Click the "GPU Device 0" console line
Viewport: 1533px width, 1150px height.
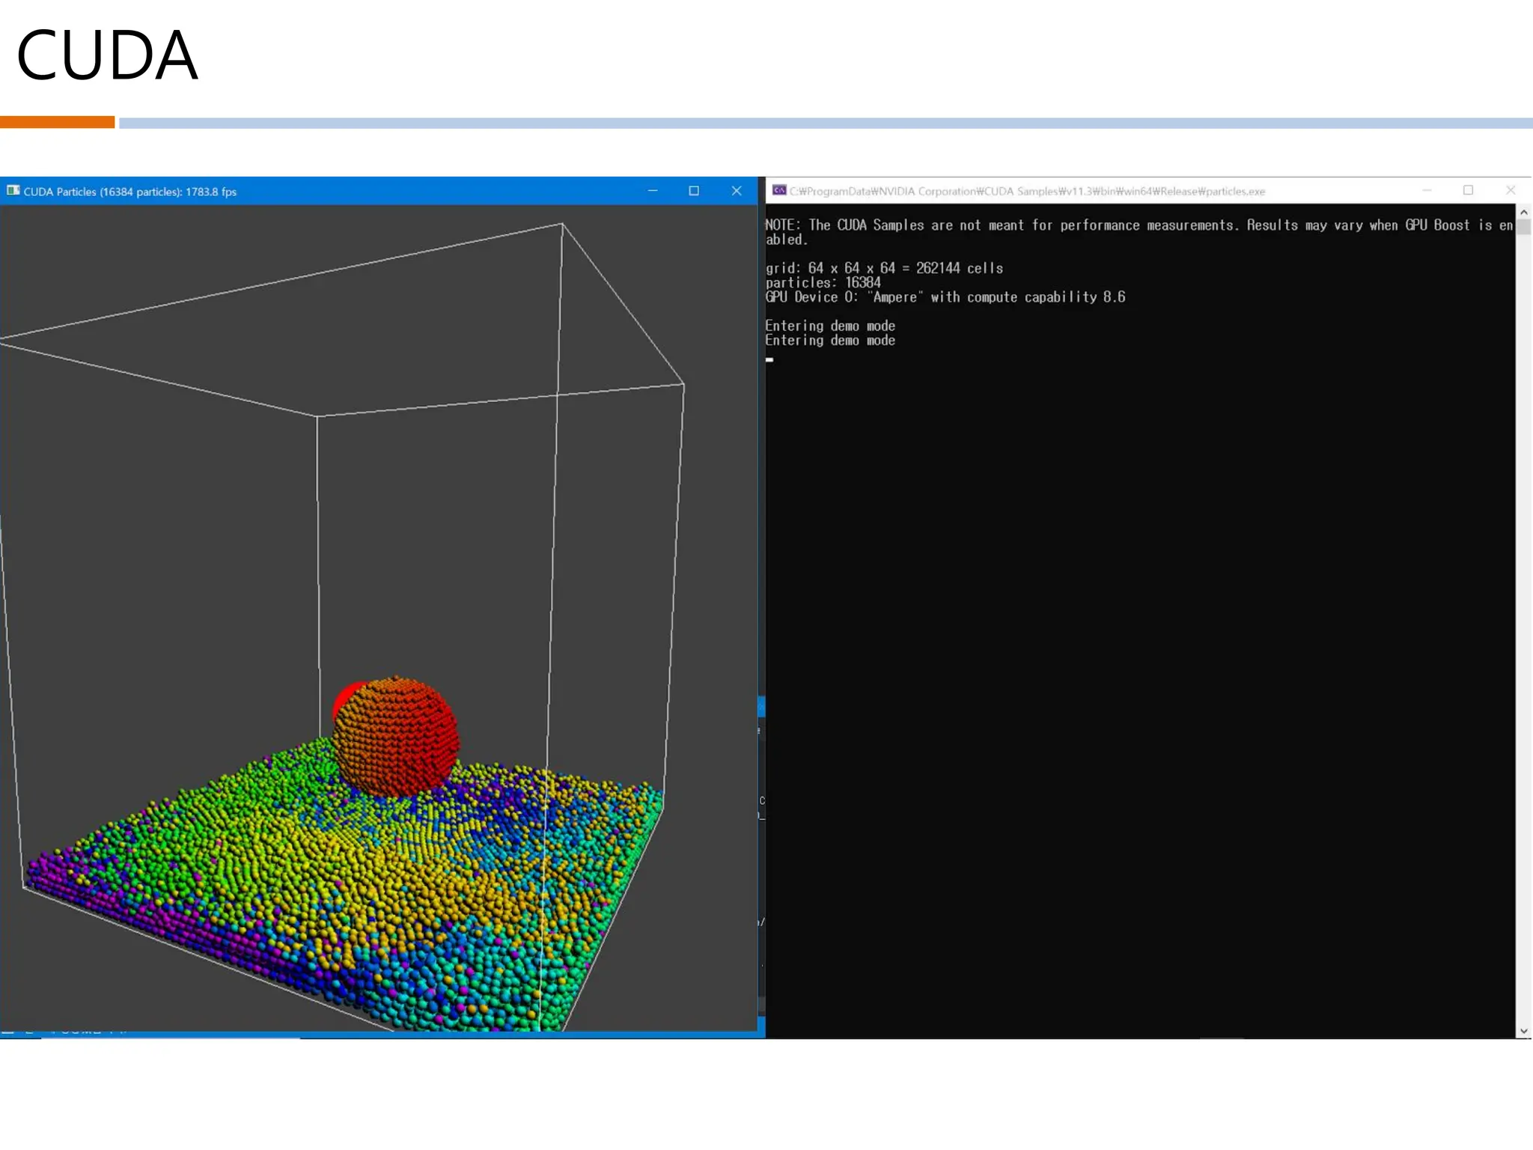pos(945,297)
